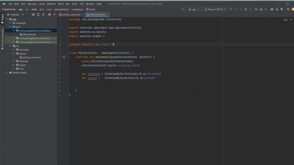Select the xml folder in the res tree
The width and height of the screenshot is (294, 165).
point(20,69)
